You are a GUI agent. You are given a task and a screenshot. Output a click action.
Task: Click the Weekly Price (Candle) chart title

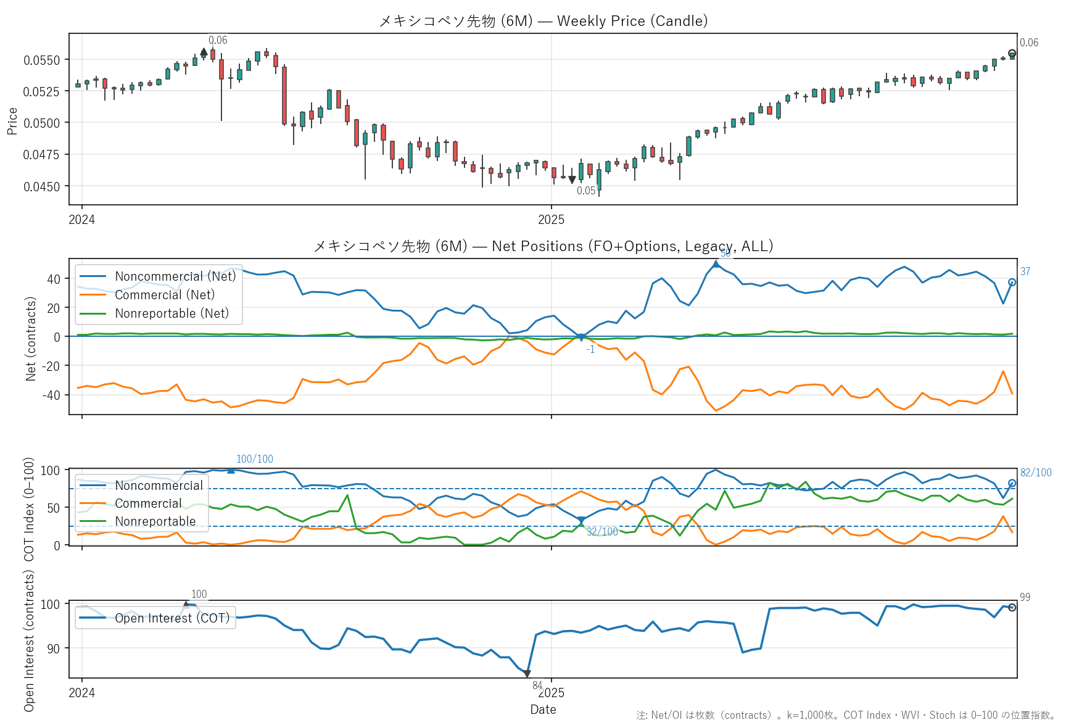click(x=543, y=21)
